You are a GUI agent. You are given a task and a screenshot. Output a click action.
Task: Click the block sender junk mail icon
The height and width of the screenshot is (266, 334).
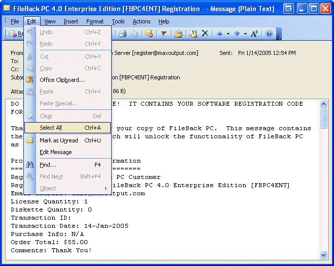pos(149,34)
